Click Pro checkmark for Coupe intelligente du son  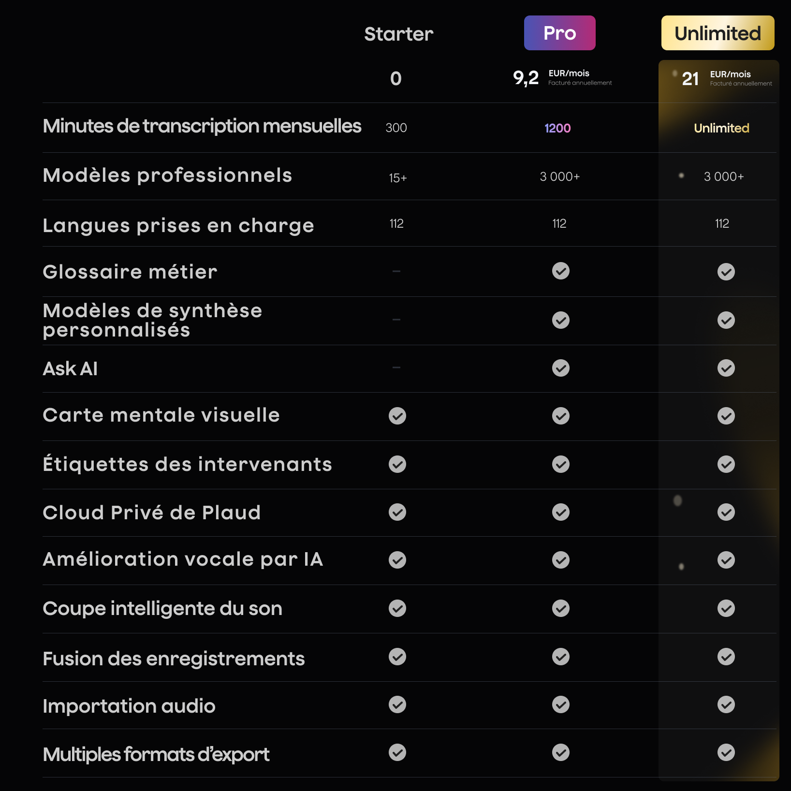(x=560, y=608)
